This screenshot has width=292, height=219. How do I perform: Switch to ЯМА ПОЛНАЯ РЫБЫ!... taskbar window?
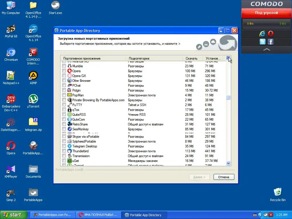pos(99,215)
